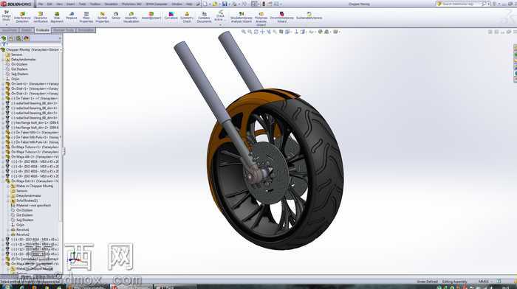Image resolution: width=517 pixels, height=289 pixels.
Task: Launch SimulationXpress Analysis Wizard
Action: click(x=242, y=18)
